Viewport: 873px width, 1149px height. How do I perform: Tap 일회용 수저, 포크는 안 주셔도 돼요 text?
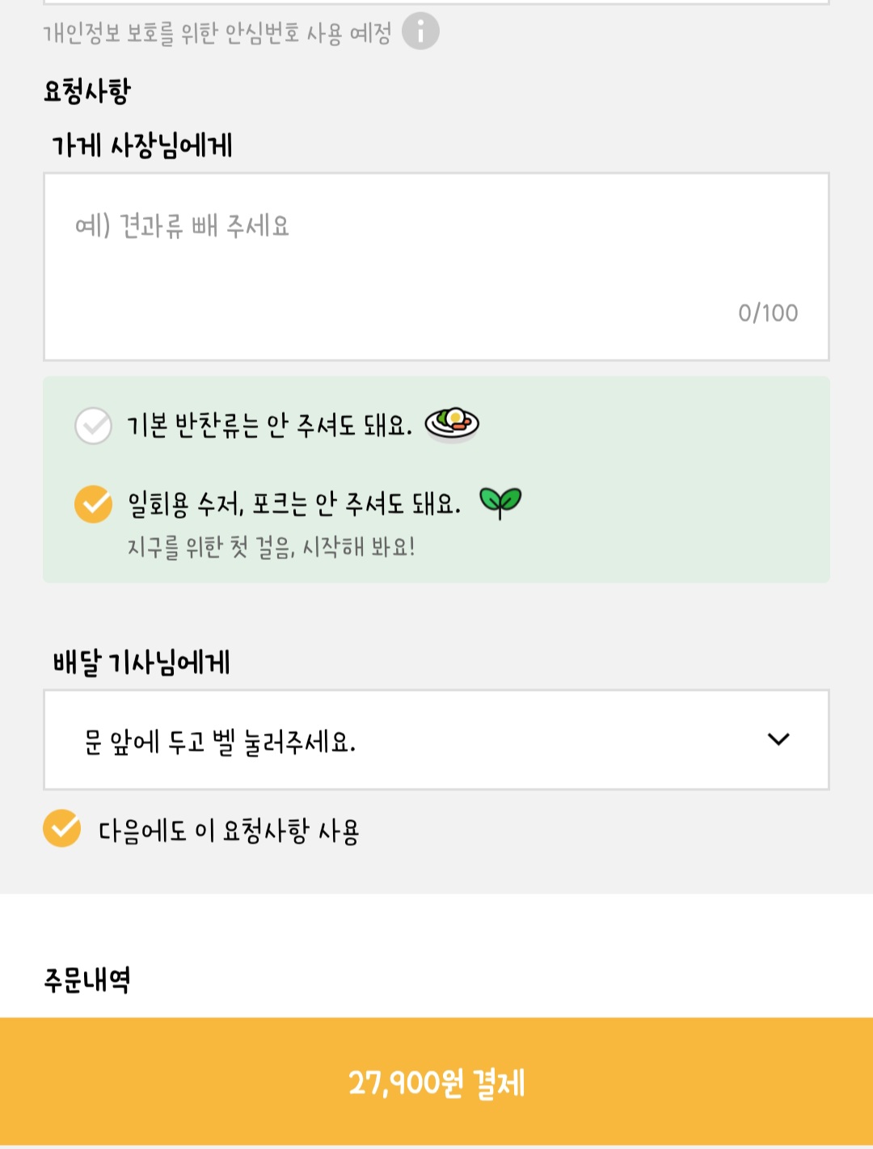coord(294,504)
